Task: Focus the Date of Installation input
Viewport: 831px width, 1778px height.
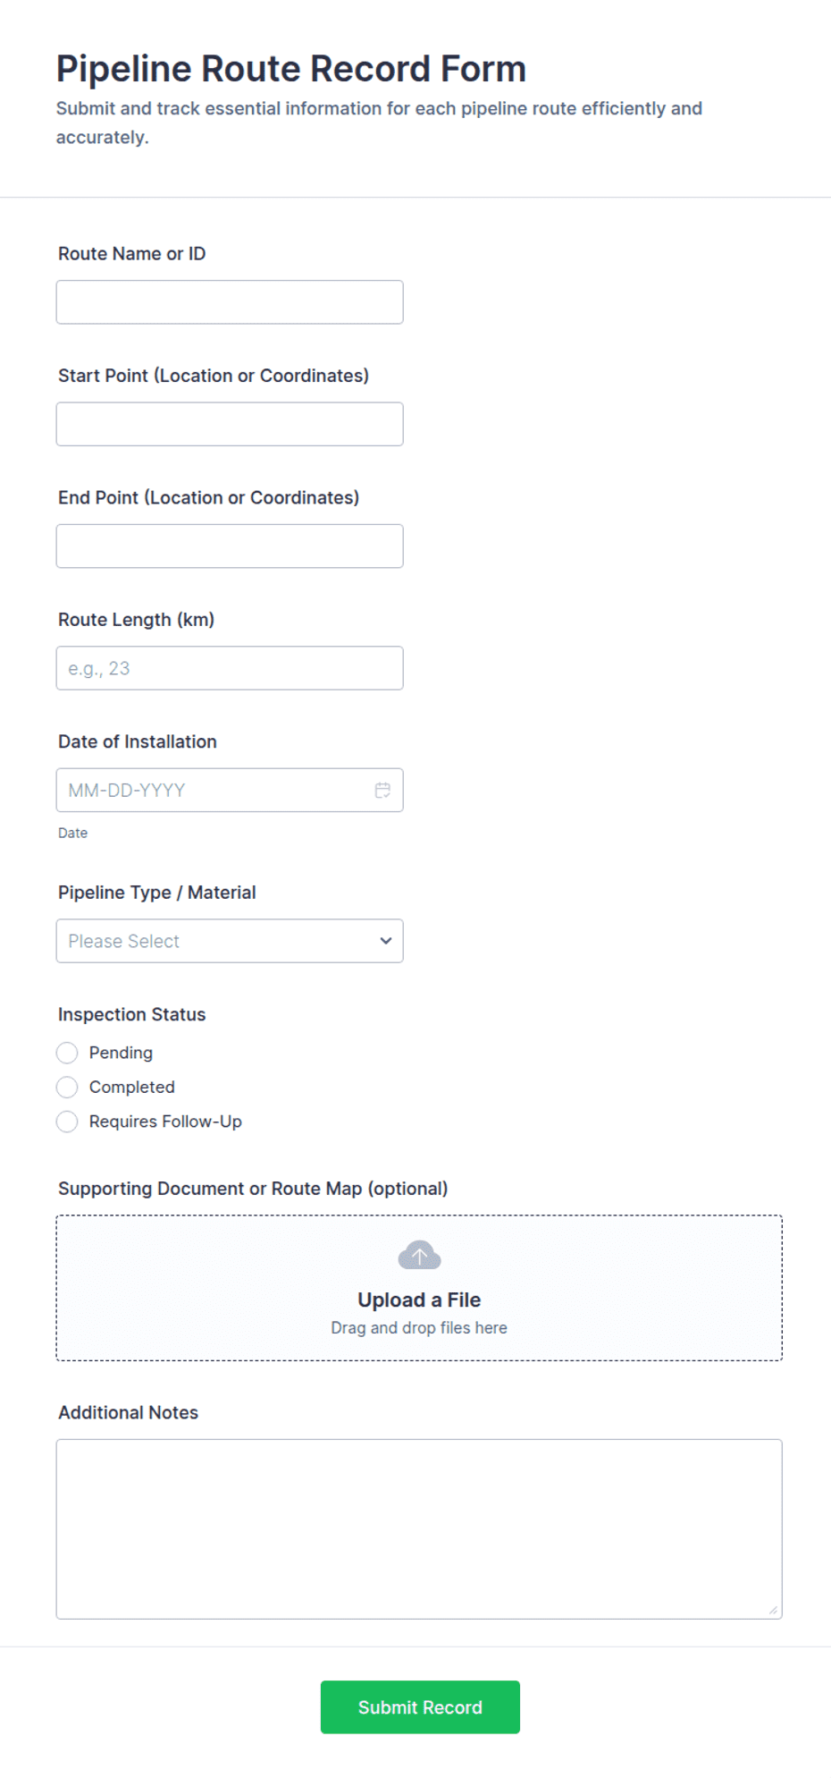Action: (230, 791)
